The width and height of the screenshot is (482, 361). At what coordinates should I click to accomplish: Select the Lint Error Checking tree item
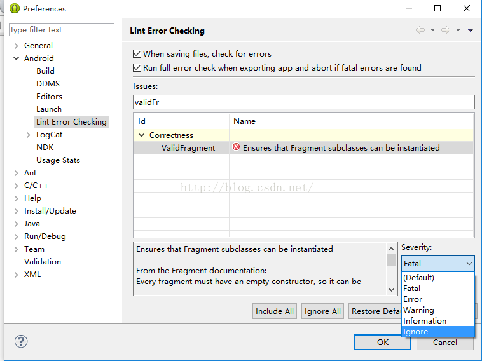click(71, 122)
